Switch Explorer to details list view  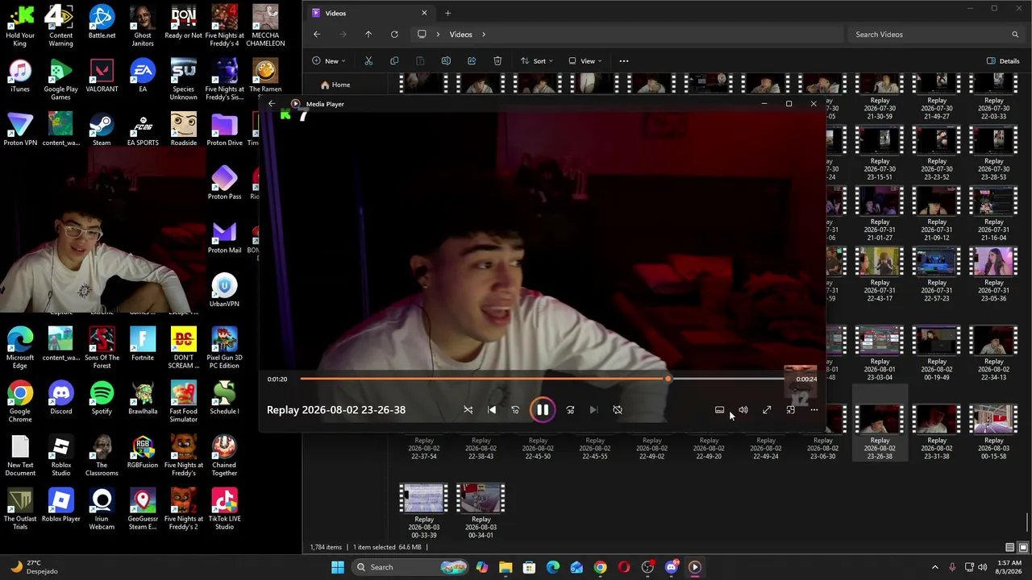pos(1009,548)
